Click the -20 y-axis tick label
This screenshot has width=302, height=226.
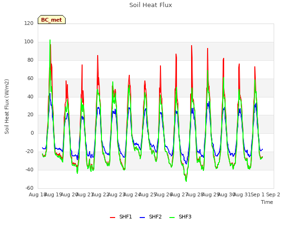click(29, 152)
